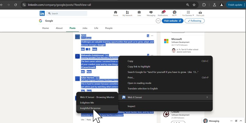Click the browser reload button
The height and width of the screenshot is (123, 246).
point(16,5)
